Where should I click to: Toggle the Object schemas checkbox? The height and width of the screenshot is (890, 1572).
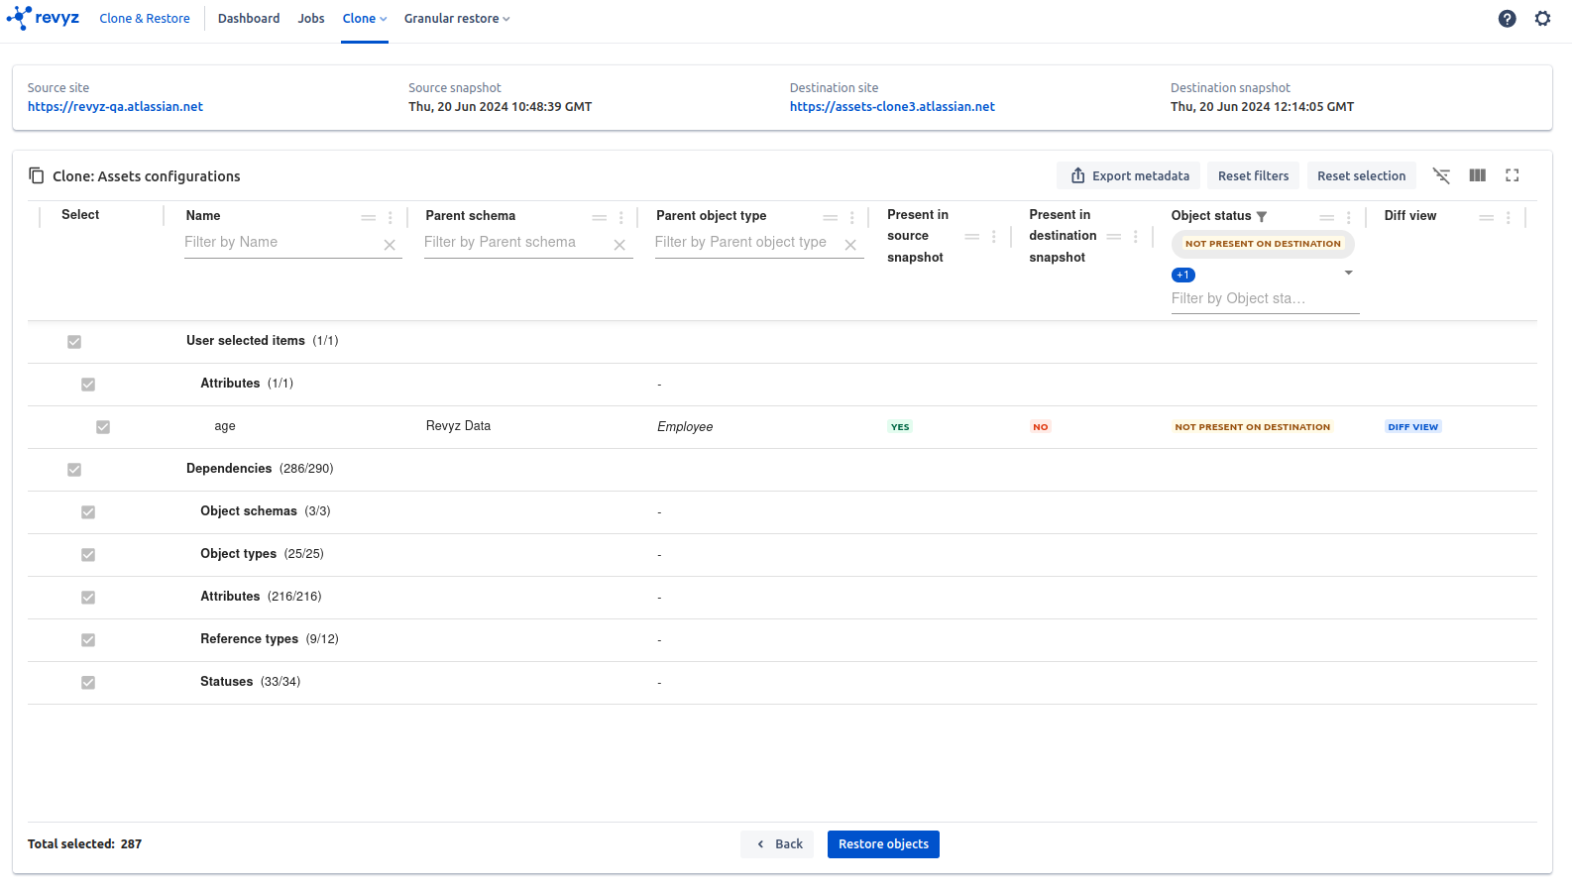pos(88,512)
